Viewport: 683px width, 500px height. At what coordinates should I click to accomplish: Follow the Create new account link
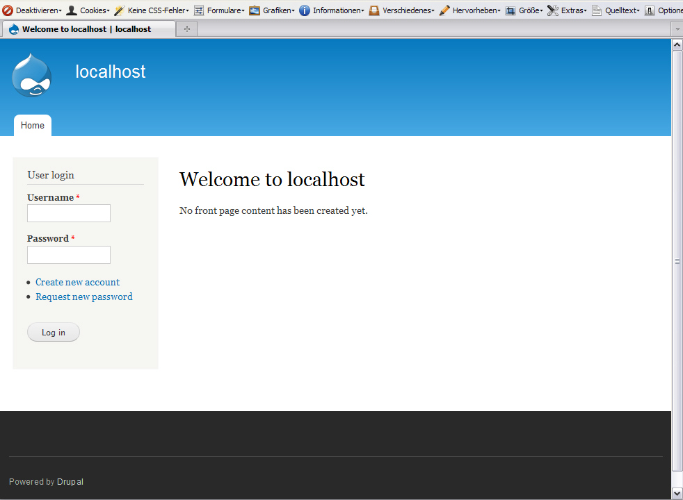[77, 282]
